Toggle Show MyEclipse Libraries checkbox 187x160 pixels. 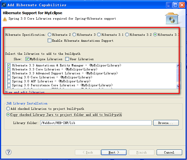coord(27,59)
